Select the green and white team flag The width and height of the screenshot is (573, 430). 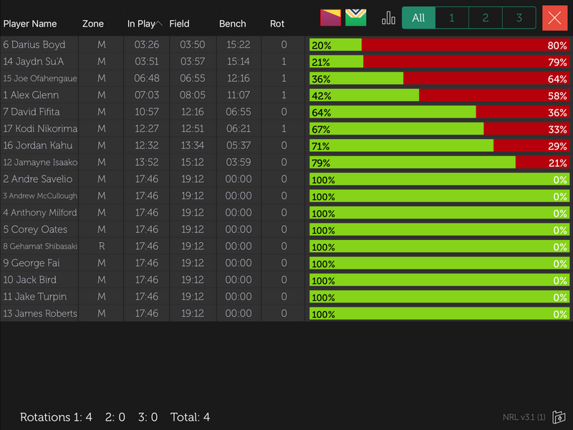(x=355, y=17)
